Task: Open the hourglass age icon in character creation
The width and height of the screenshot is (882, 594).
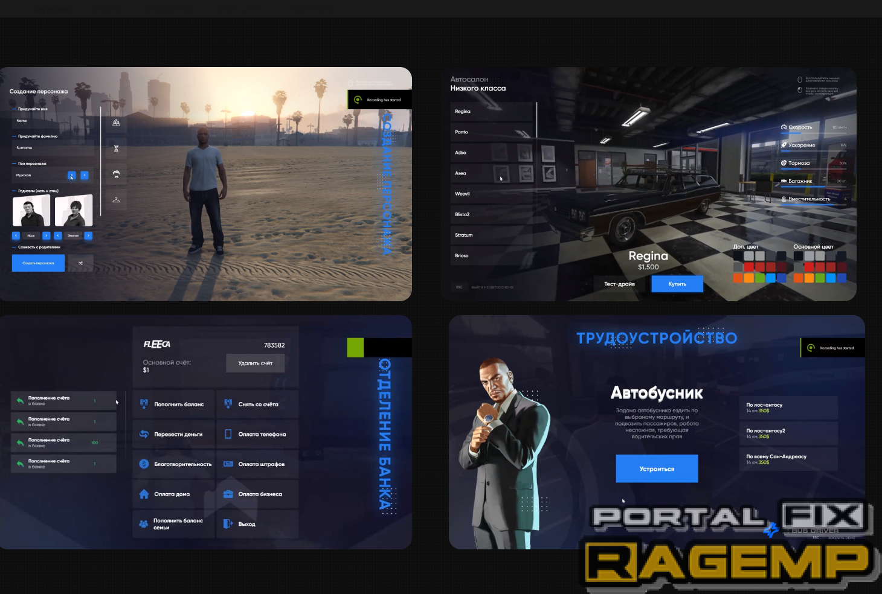Action: pyautogui.click(x=116, y=148)
